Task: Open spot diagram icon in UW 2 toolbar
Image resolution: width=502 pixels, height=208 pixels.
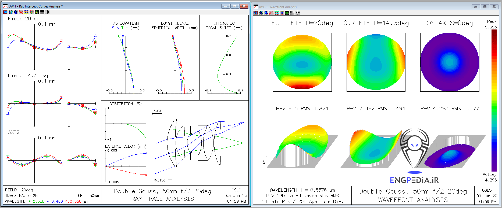Action: 282,13
